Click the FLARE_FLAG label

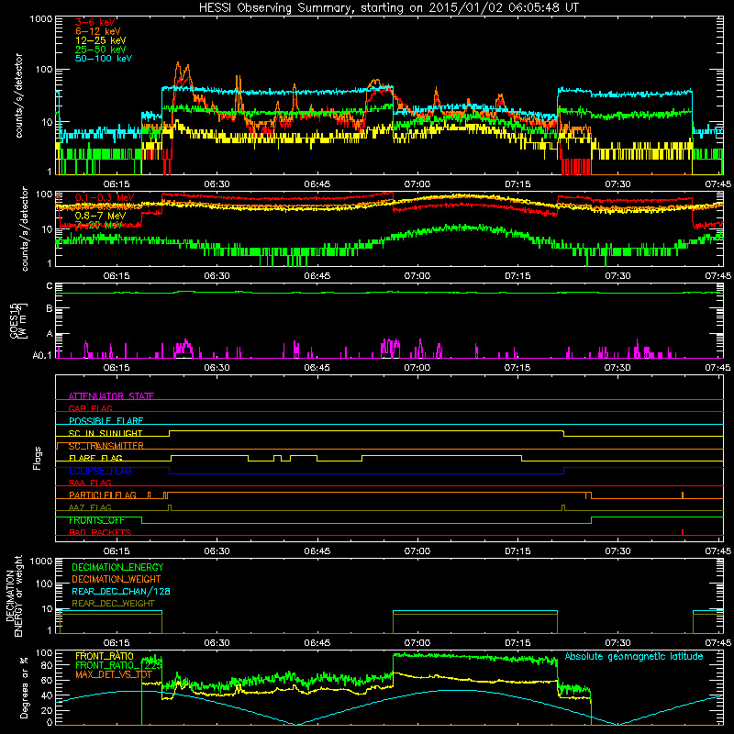click(x=95, y=458)
